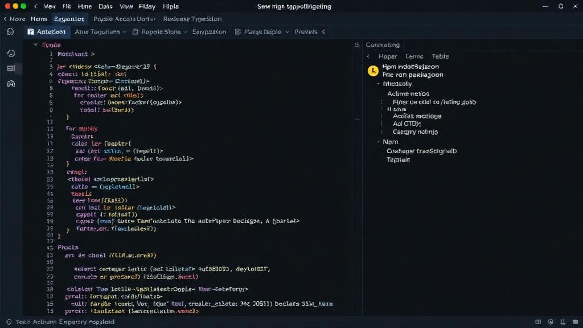Click the Connlating panel header

coord(383,44)
